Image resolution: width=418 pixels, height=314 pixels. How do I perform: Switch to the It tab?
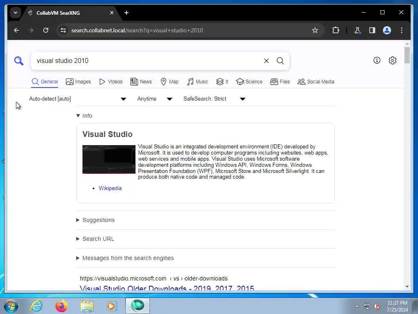222,82
